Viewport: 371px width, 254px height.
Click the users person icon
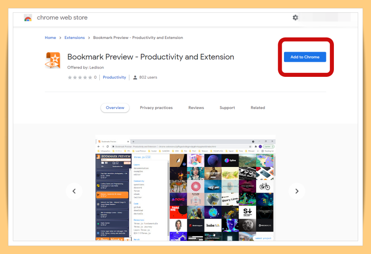pyautogui.click(x=135, y=77)
